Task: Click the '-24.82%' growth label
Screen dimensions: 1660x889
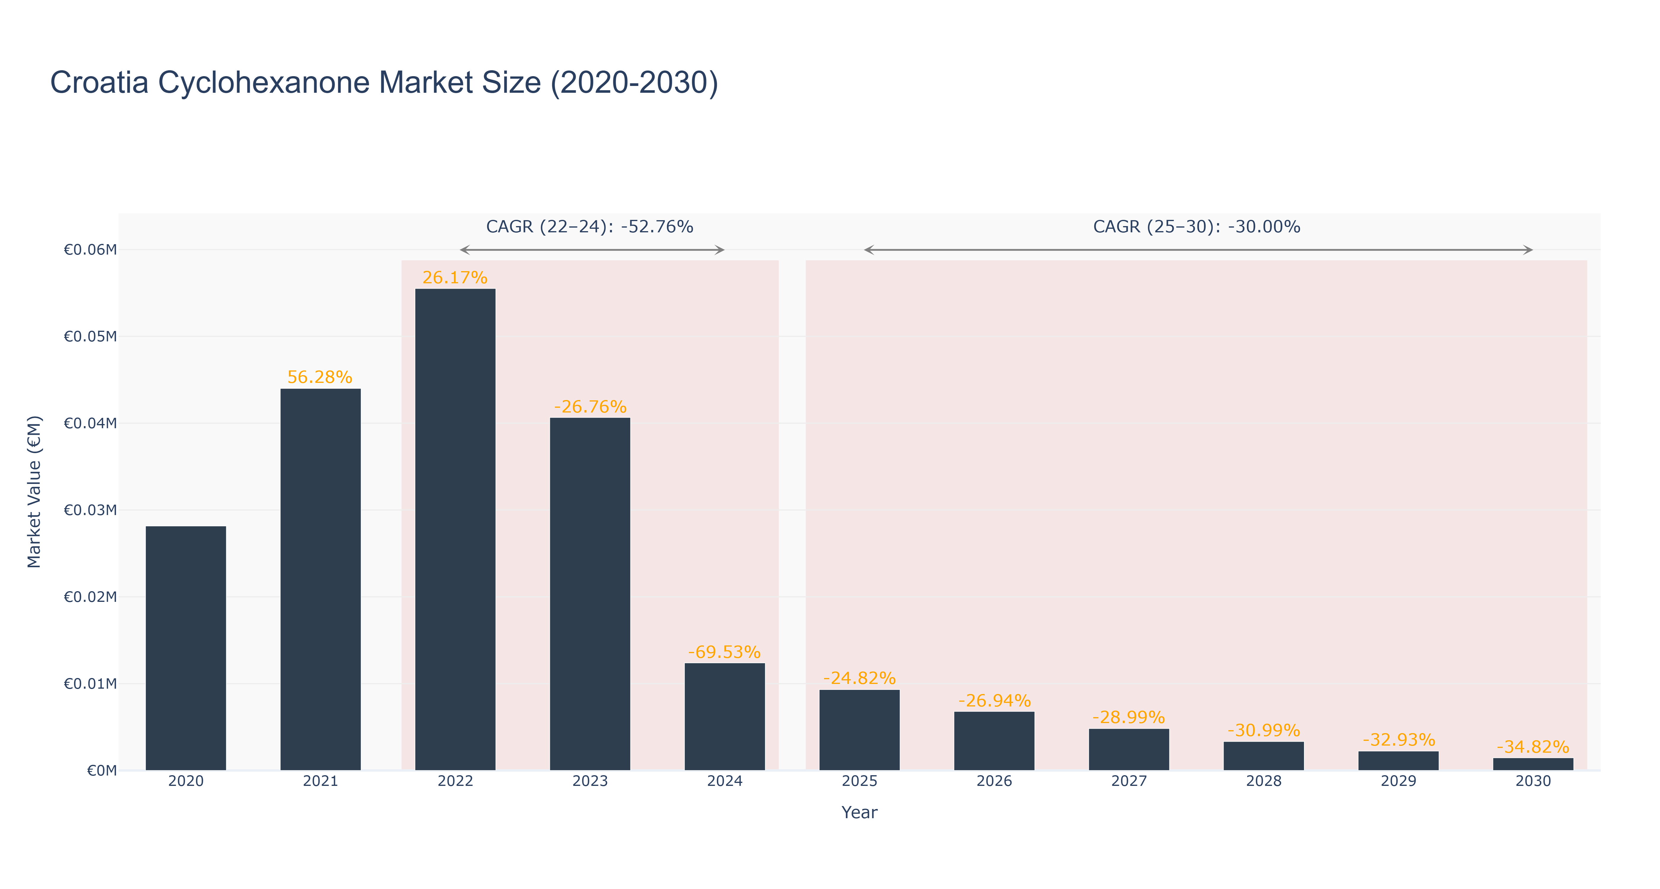Action: (x=859, y=678)
